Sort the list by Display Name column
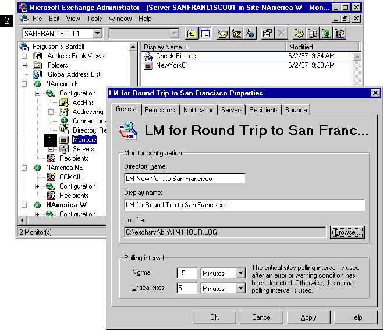This screenshot has width=383, height=330. tap(213, 47)
